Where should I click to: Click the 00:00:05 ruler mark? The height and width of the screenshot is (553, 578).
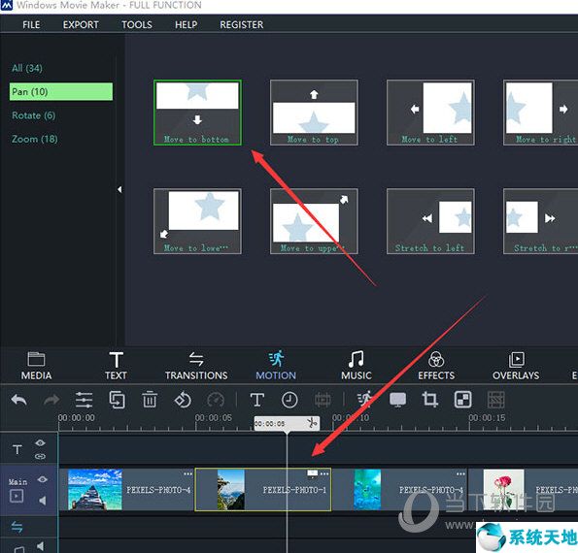click(x=213, y=418)
